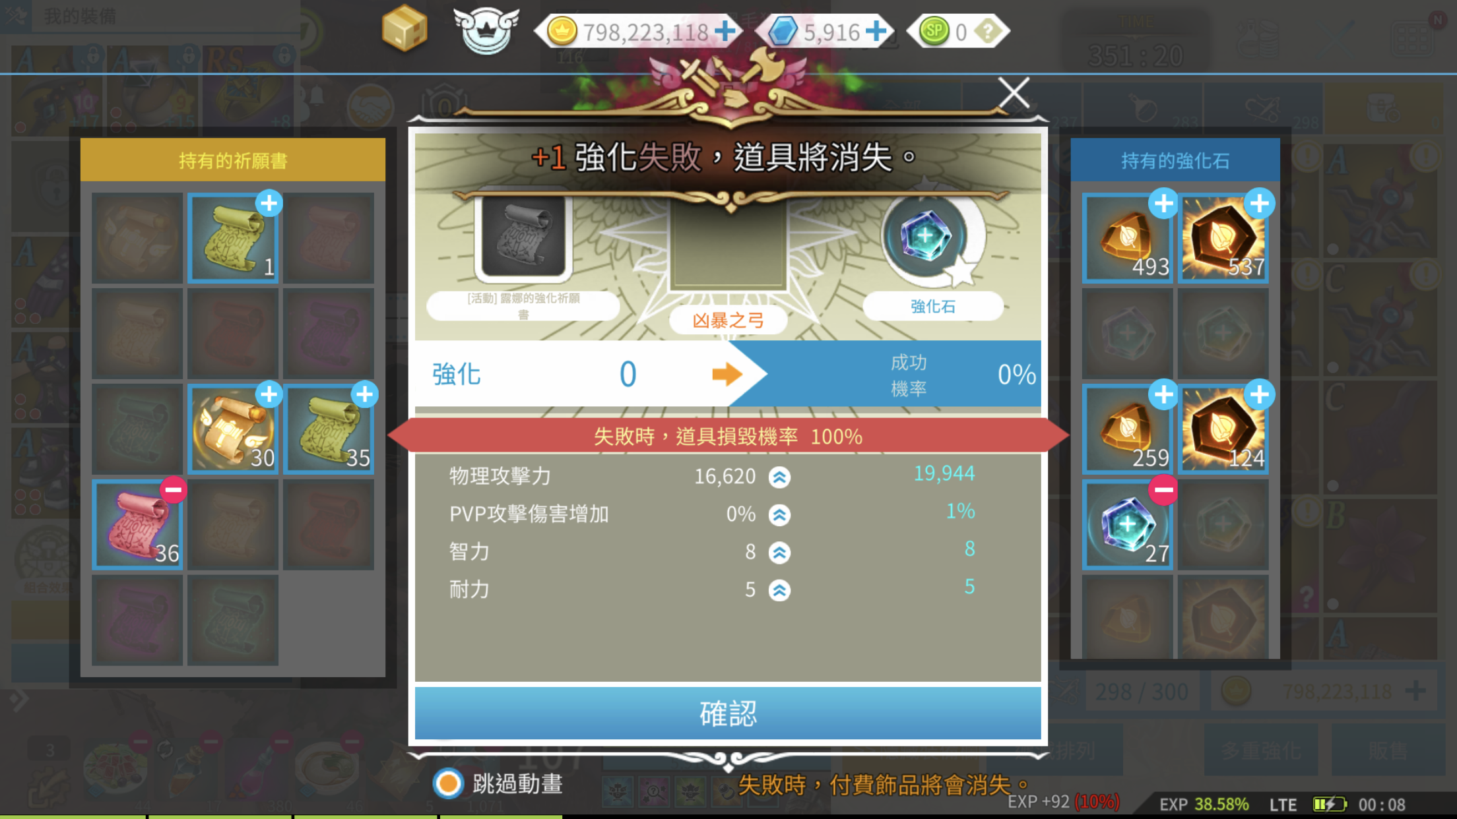Add blue gems via plus icon
This screenshot has height=819, width=1457.
(876, 31)
